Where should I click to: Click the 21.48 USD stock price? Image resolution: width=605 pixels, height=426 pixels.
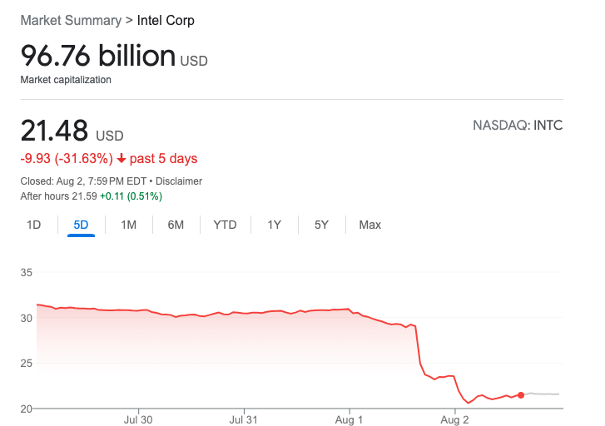[x=55, y=131]
